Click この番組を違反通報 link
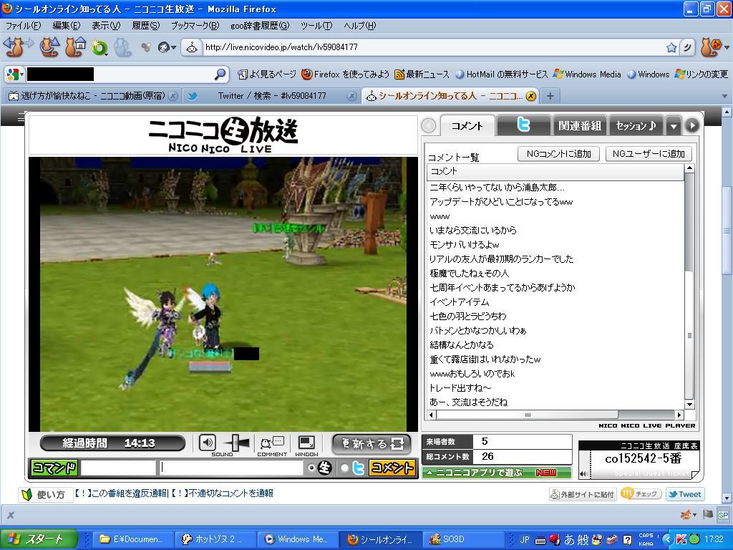 (121, 493)
